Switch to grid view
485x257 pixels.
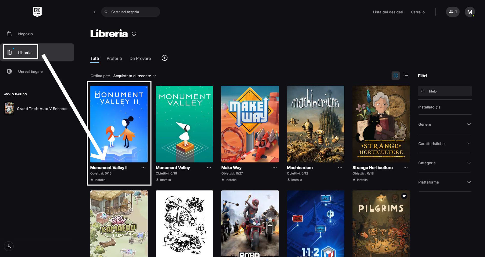[396, 76]
